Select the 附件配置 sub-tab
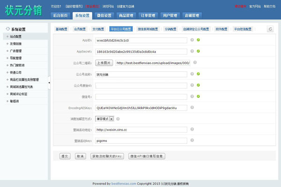The height and width of the screenshot is (187, 281). point(222,29)
